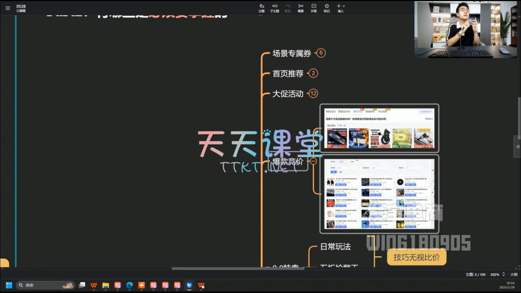Open the 标记 (Marker) star icon

pos(327,8)
